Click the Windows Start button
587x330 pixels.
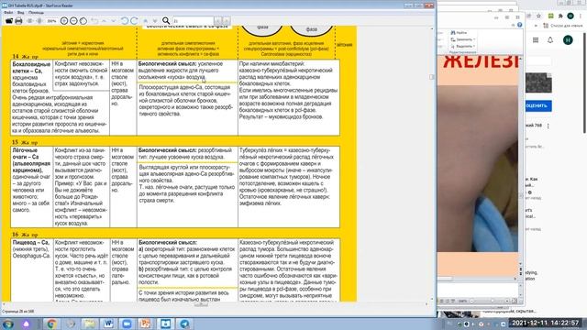click(8, 324)
